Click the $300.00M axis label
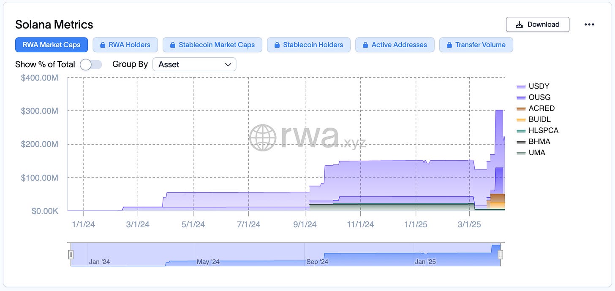 40,111
